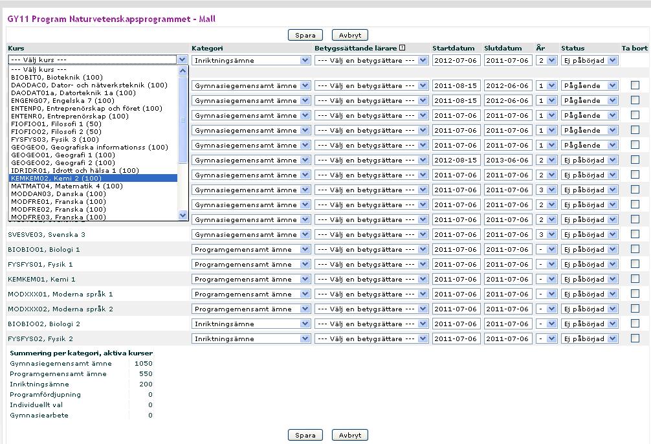Image resolution: width=651 pixels, height=444 pixels.
Task: Click the dropdown list's scrollbar thumb
Action: [182, 120]
